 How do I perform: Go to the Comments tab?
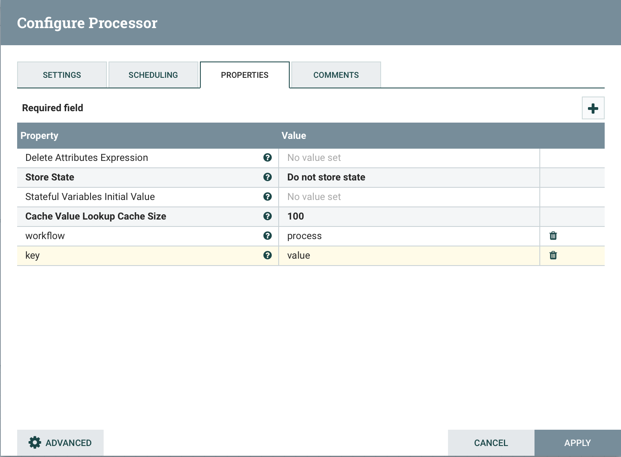[x=336, y=75]
